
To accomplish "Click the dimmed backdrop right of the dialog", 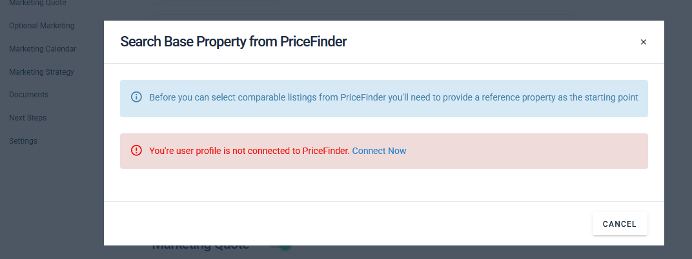I will click(x=678, y=129).
